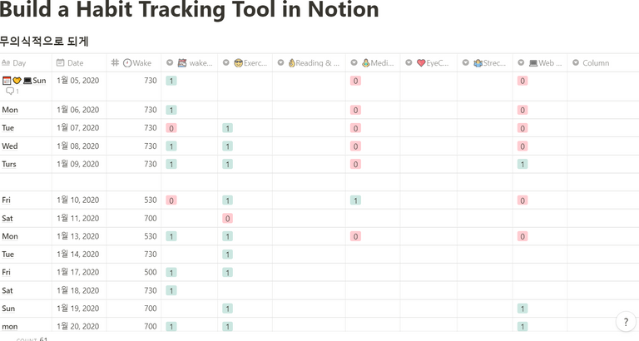Open the Column header options

(602, 62)
